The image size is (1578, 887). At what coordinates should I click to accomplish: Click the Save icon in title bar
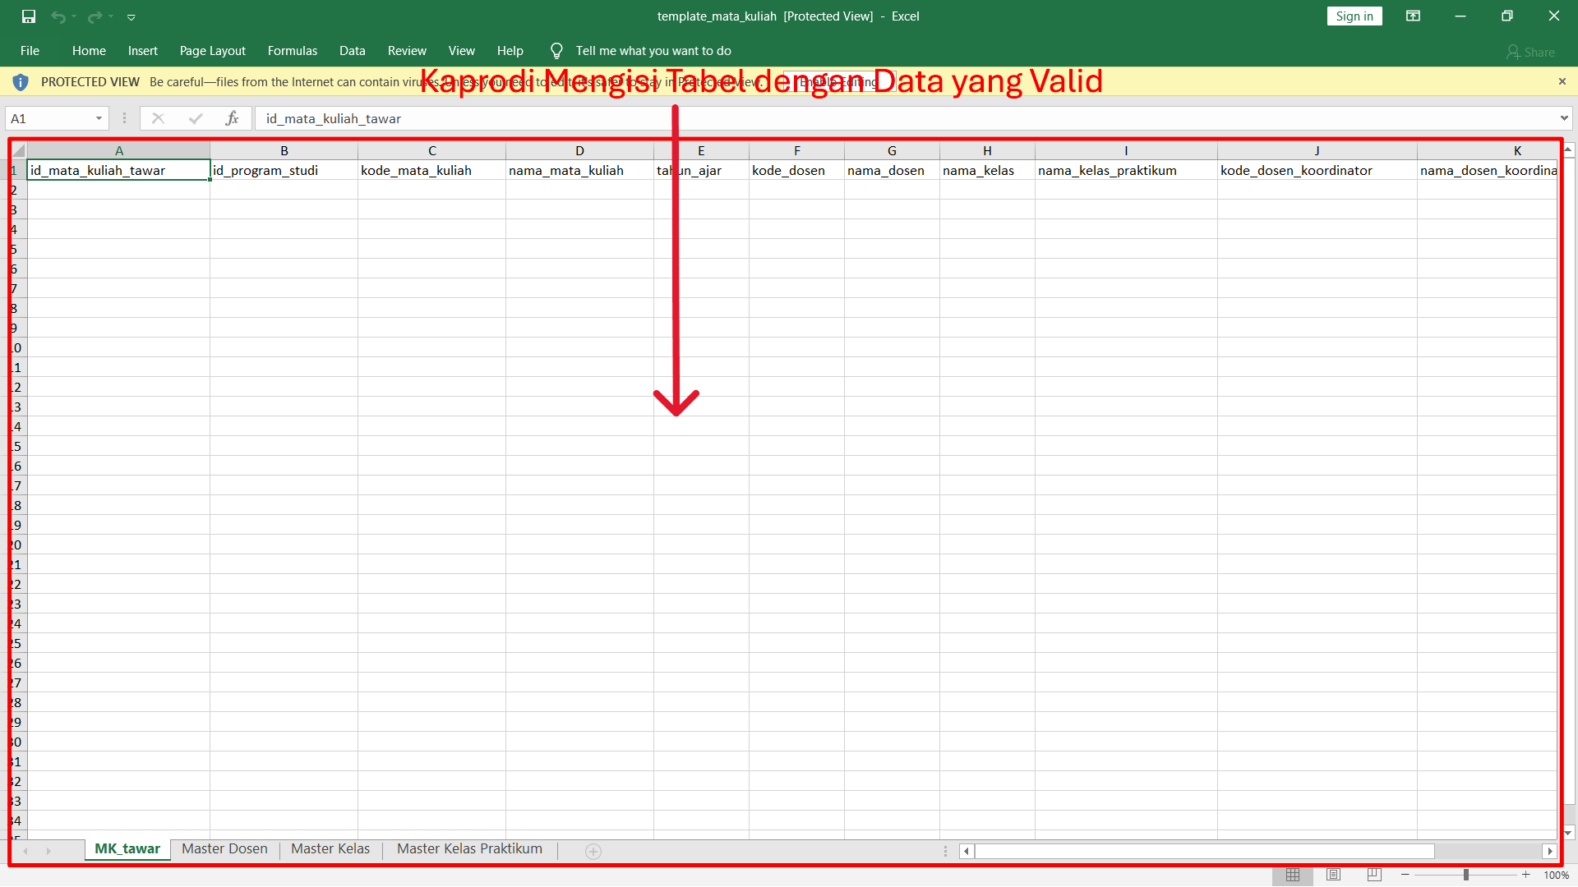point(29,16)
